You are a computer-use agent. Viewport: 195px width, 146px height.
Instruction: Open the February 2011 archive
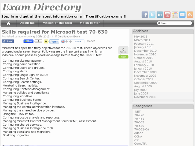[x=144, y=44]
